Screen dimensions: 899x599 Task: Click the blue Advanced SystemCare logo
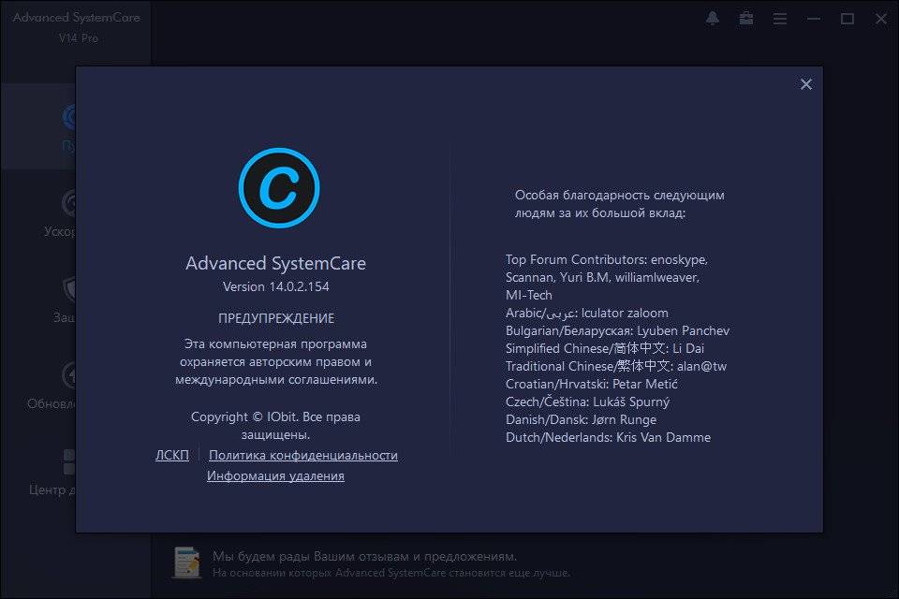pos(278,188)
